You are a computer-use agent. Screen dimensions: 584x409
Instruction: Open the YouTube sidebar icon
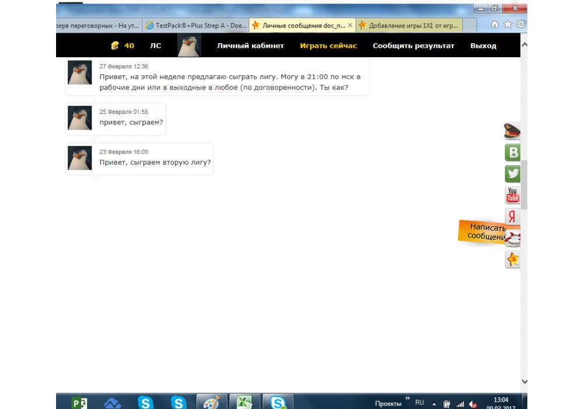[x=513, y=195]
